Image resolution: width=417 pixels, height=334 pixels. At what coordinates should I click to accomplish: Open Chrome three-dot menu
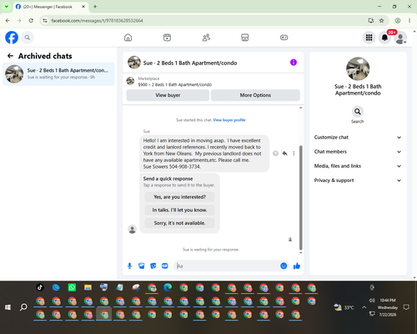[409, 20]
